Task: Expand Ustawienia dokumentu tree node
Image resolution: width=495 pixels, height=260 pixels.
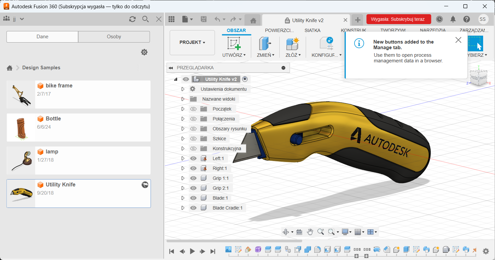Action: click(183, 89)
